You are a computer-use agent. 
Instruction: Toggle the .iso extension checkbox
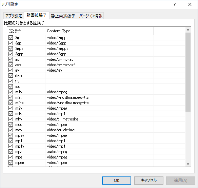click(x=11, y=87)
